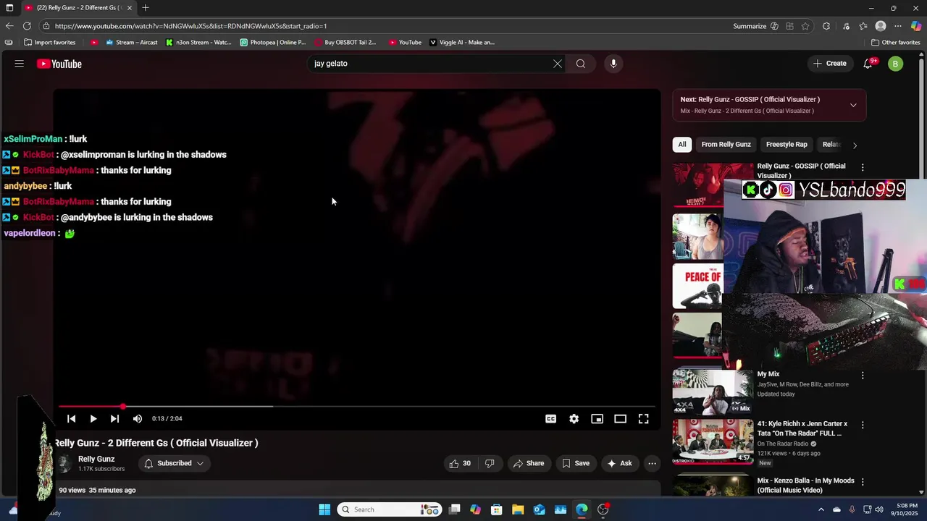Open Kenzo Balla In My Moods mix

[x=805, y=485]
